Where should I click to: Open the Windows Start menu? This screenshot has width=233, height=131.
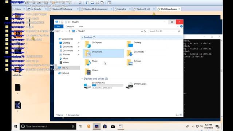click(16, 126)
